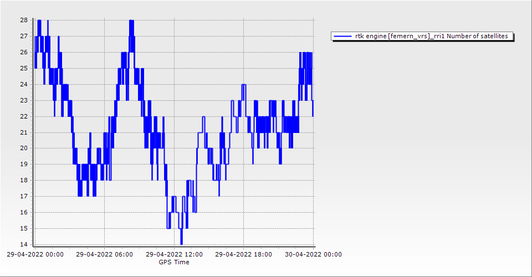Select the '29-04-2022 06:00' x-axis label

pos(104,255)
